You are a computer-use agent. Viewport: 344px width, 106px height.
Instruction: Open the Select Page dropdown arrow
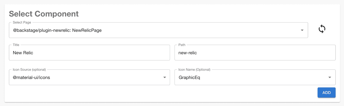coord(302,30)
